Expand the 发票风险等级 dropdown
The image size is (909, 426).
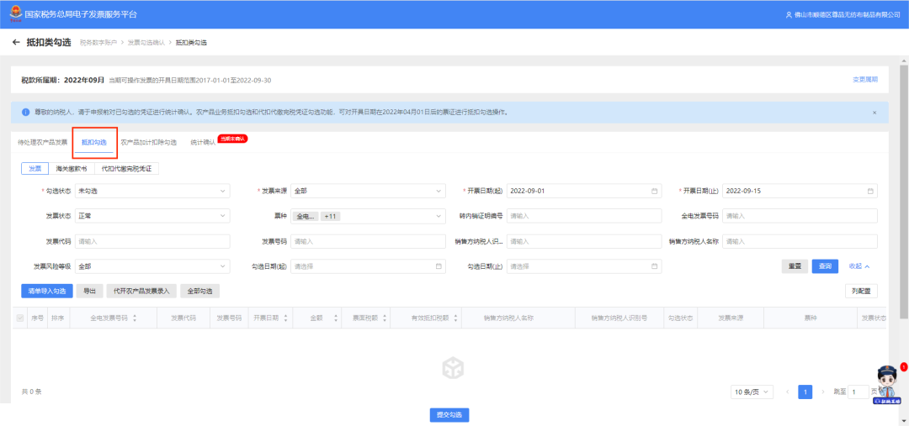[x=152, y=266]
